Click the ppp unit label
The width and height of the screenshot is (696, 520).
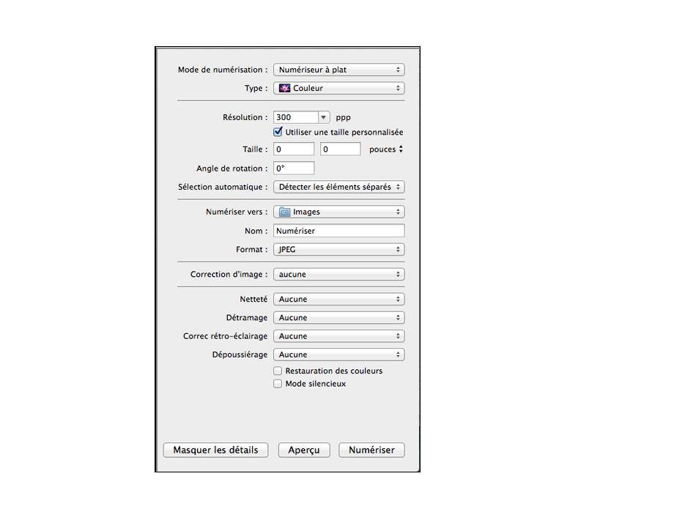pyautogui.click(x=343, y=118)
